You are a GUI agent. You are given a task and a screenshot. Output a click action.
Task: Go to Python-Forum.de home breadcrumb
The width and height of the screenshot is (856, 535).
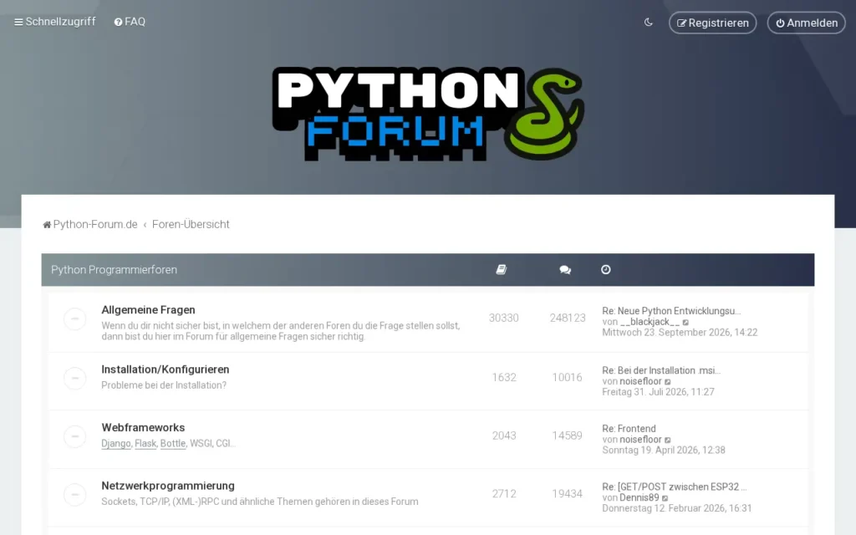[x=90, y=224]
